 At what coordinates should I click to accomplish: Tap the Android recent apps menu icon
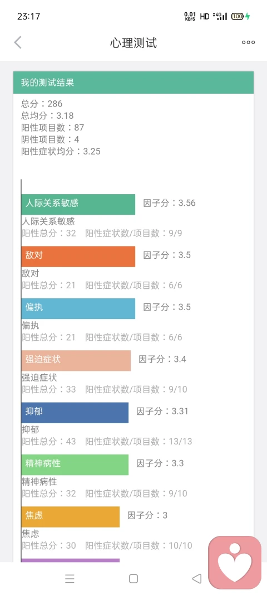pos(70,578)
